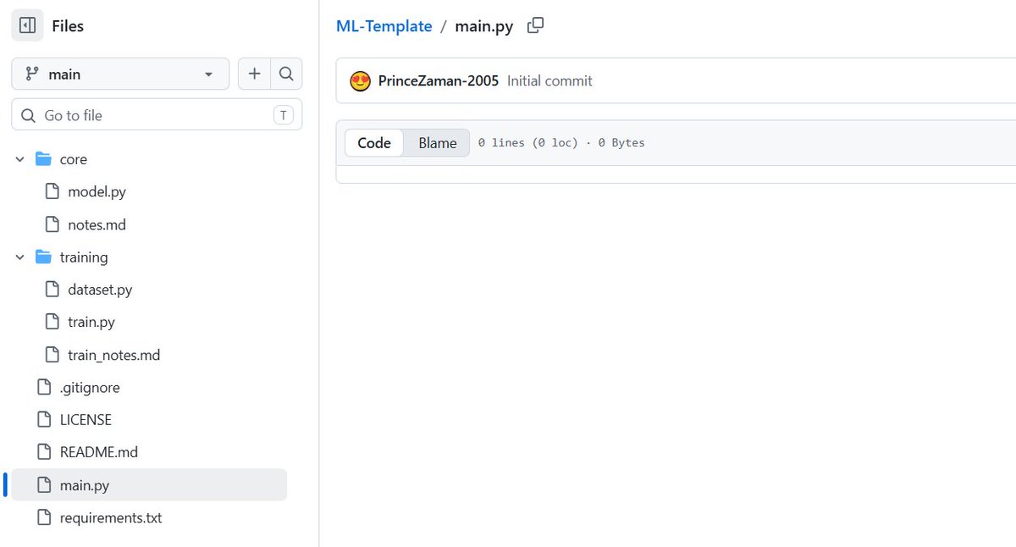
Task: Click the file icon beside train_notes.md
Action: 52,355
